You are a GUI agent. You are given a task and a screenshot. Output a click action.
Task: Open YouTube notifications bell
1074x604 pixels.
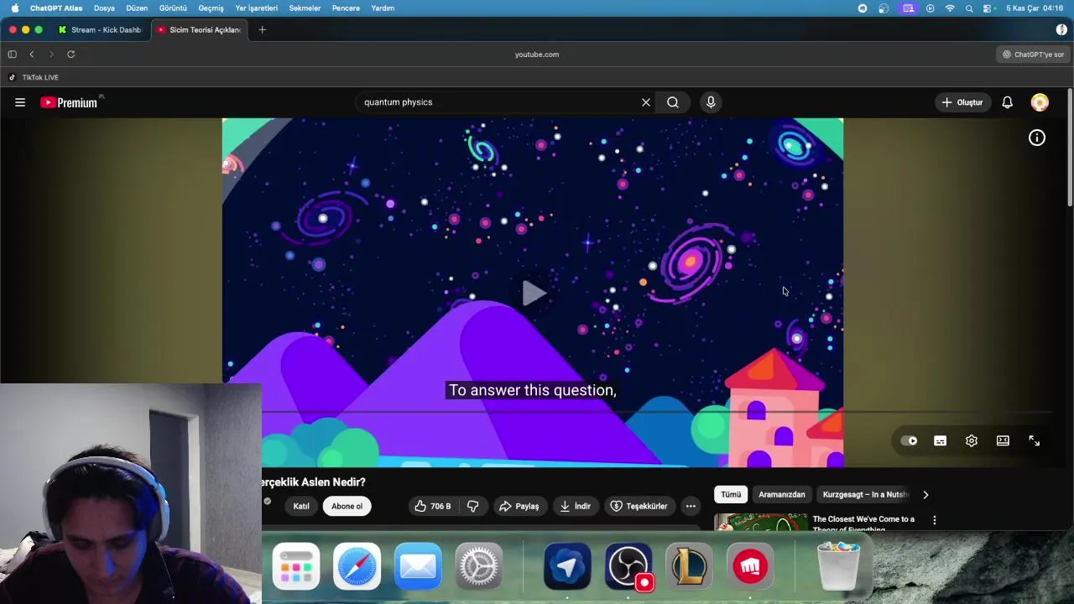[1008, 102]
